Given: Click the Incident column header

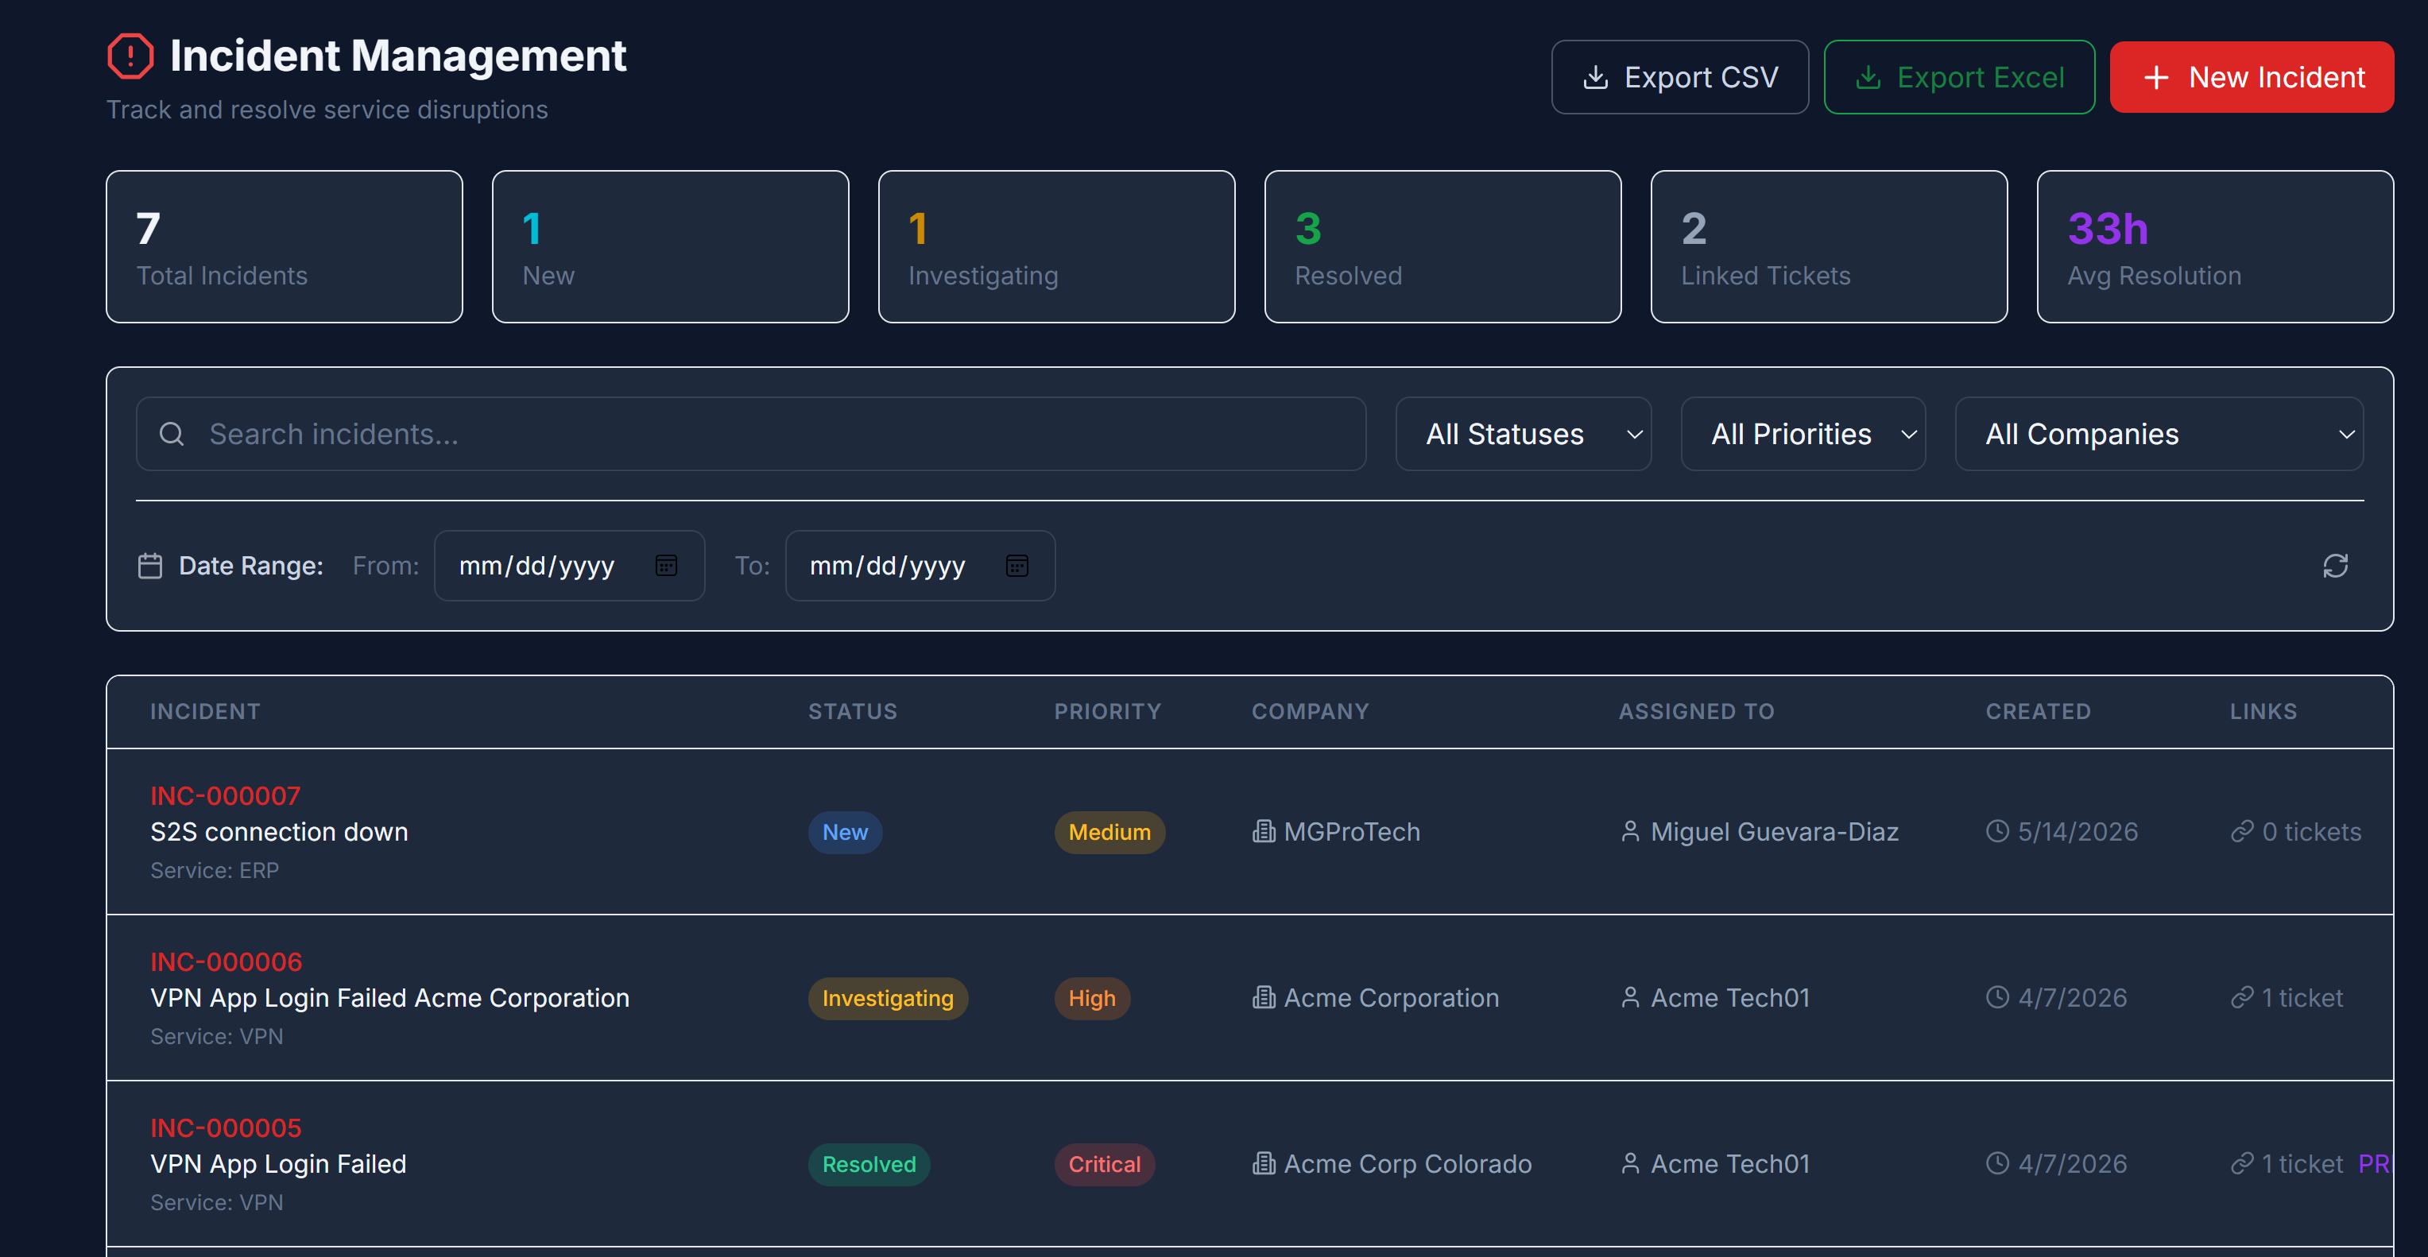Looking at the screenshot, I should point(206,711).
